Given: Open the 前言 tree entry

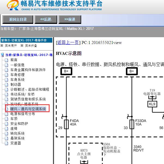Looking at the screenshot, I should (x=14, y=60).
